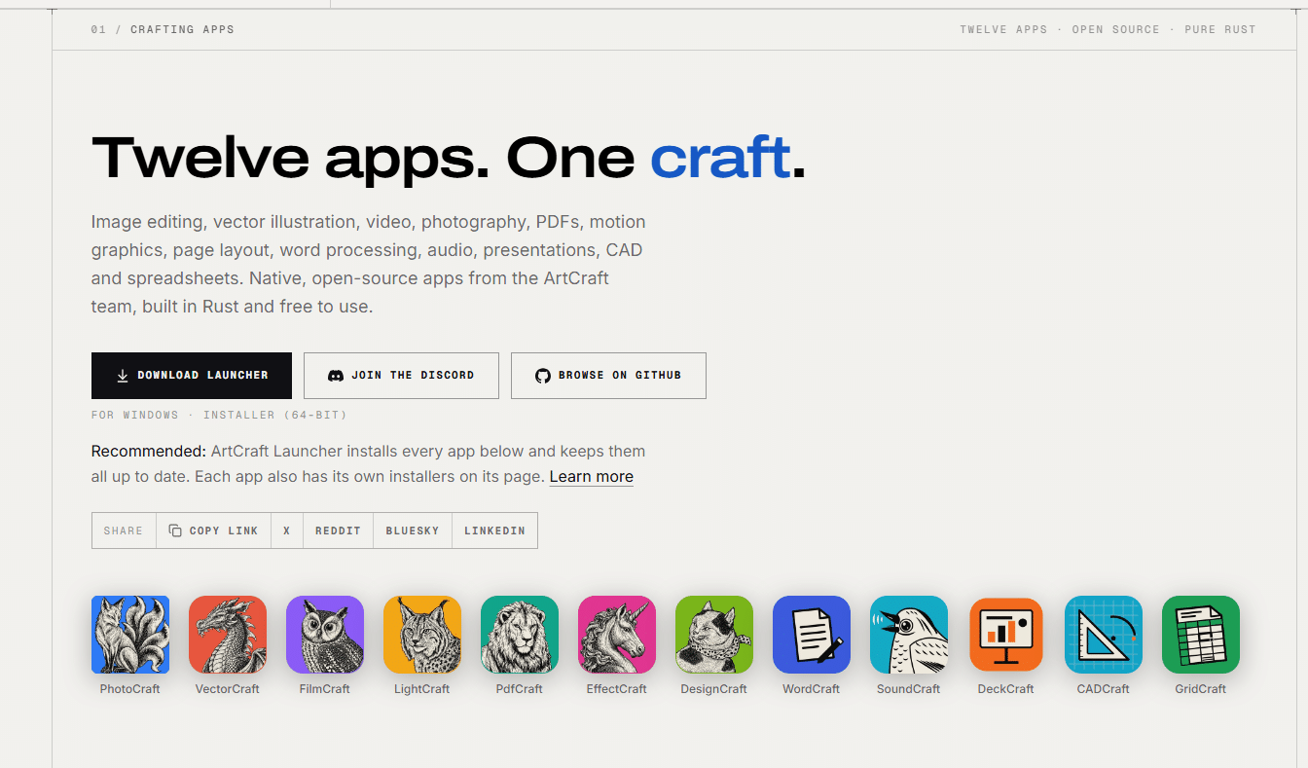Share the page on Bluesky
The image size is (1308, 768).
413,530
